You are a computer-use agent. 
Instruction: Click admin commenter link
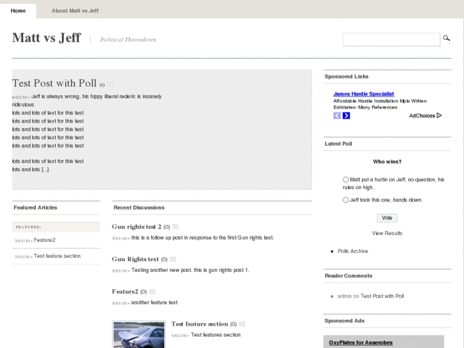coord(345,296)
